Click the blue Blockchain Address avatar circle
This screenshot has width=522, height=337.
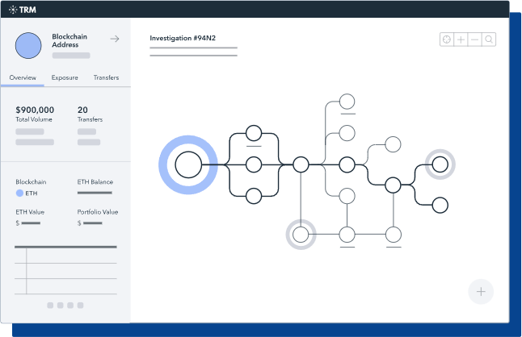pyautogui.click(x=28, y=45)
